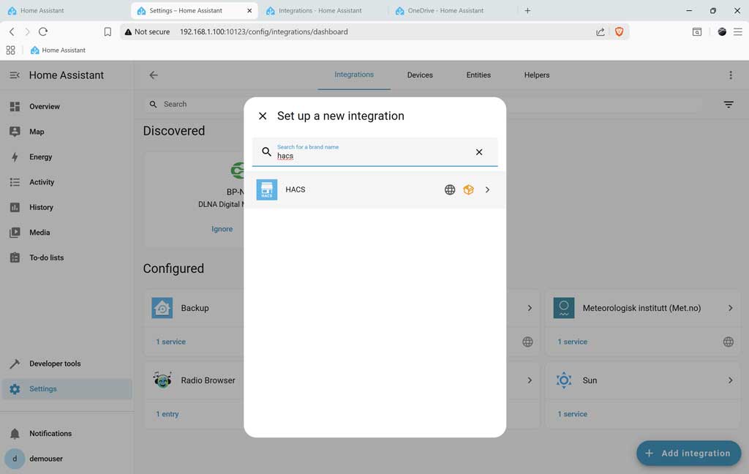The height and width of the screenshot is (474, 749).
Task: Reload the current page
Action: [x=43, y=31]
